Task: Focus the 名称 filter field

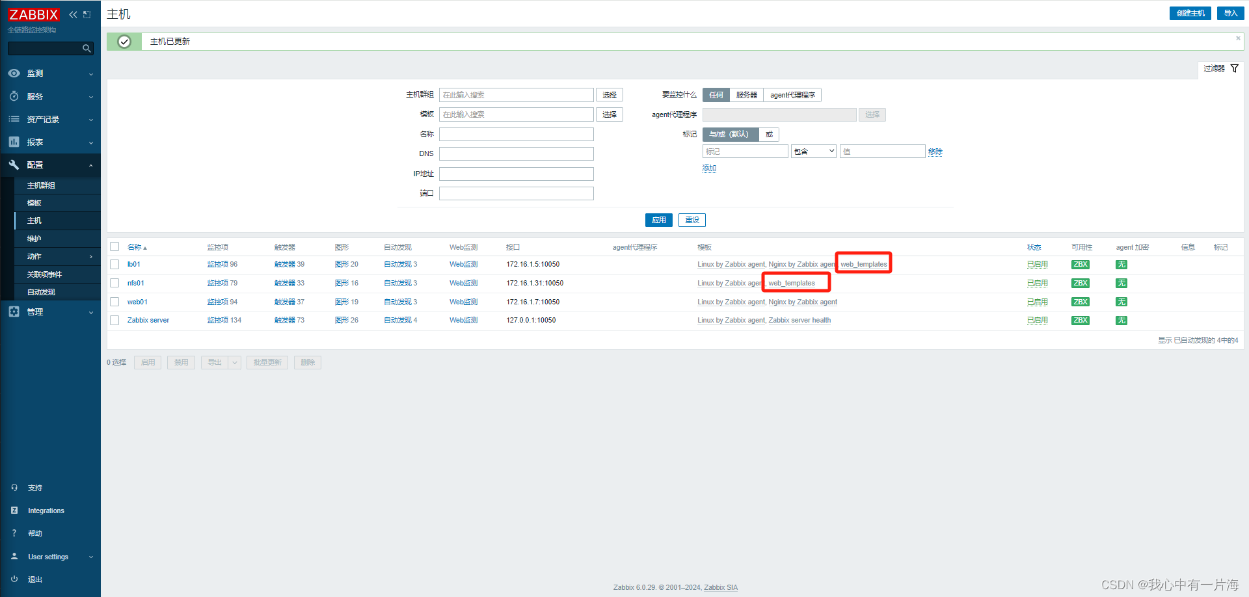Action: 517,134
